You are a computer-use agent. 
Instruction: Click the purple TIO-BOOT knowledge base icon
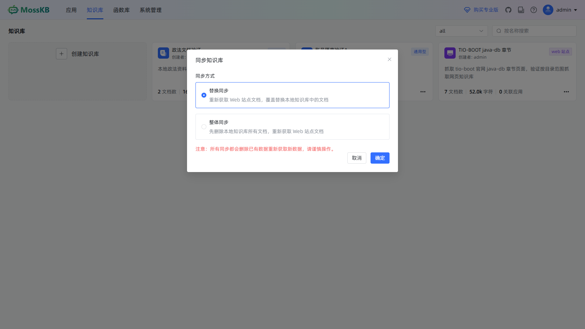450,53
